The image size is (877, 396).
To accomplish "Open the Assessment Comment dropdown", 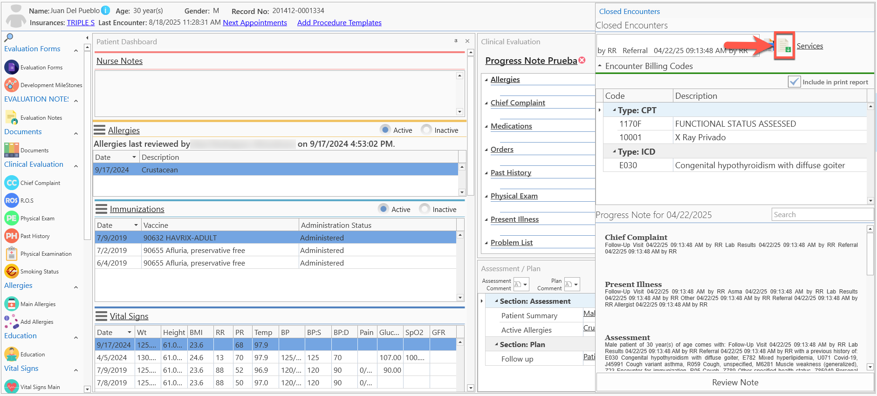I will click(521, 284).
